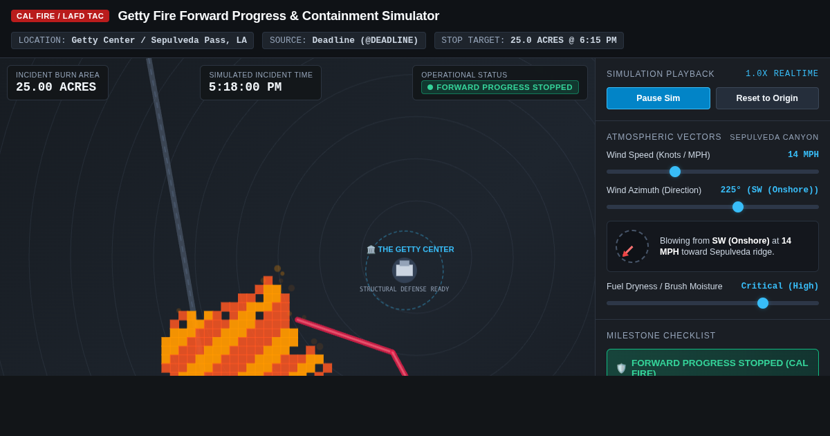Click the simulator title heading
The height and width of the screenshot is (436, 830).
tap(278, 16)
